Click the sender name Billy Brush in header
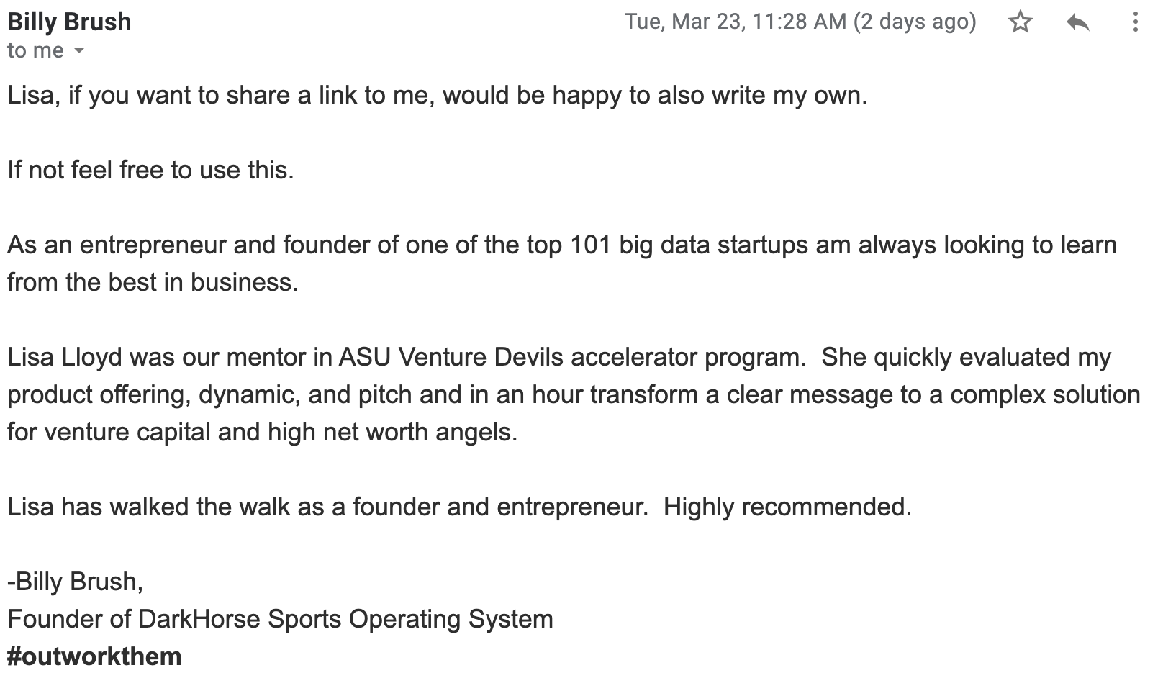This screenshot has width=1163, height=678. (x=69, y=22)
